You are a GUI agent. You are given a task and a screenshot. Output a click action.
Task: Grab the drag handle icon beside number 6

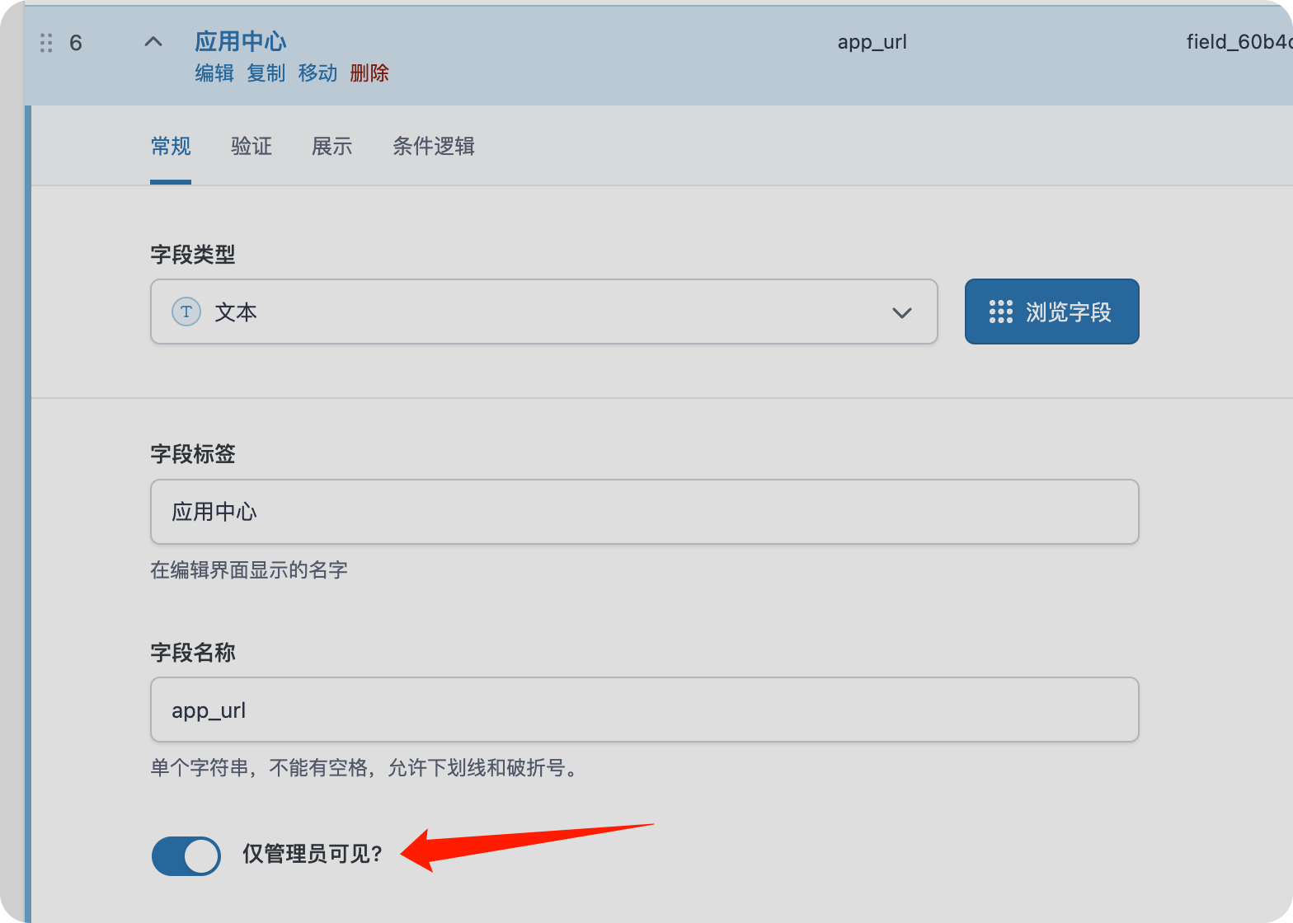click(47, 43)
